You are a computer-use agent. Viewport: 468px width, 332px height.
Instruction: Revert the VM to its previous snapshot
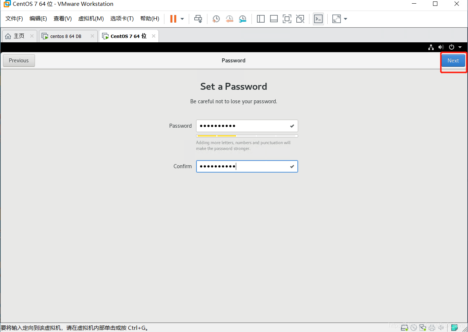(x=229, y=19)
